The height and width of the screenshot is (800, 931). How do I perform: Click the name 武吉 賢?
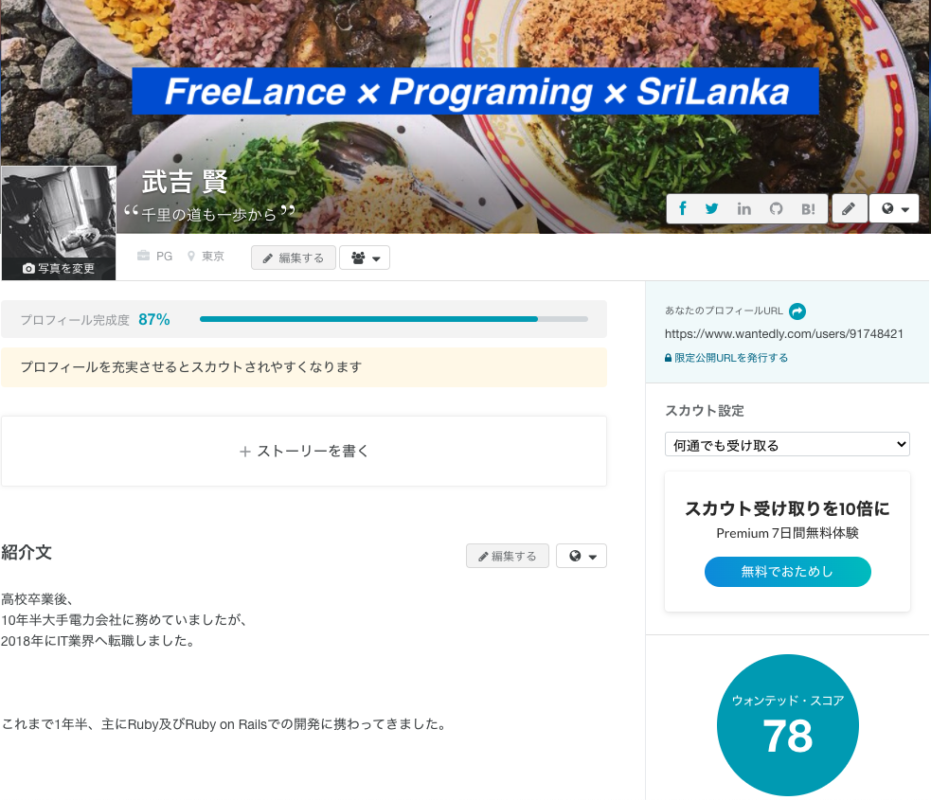[185, 181]
